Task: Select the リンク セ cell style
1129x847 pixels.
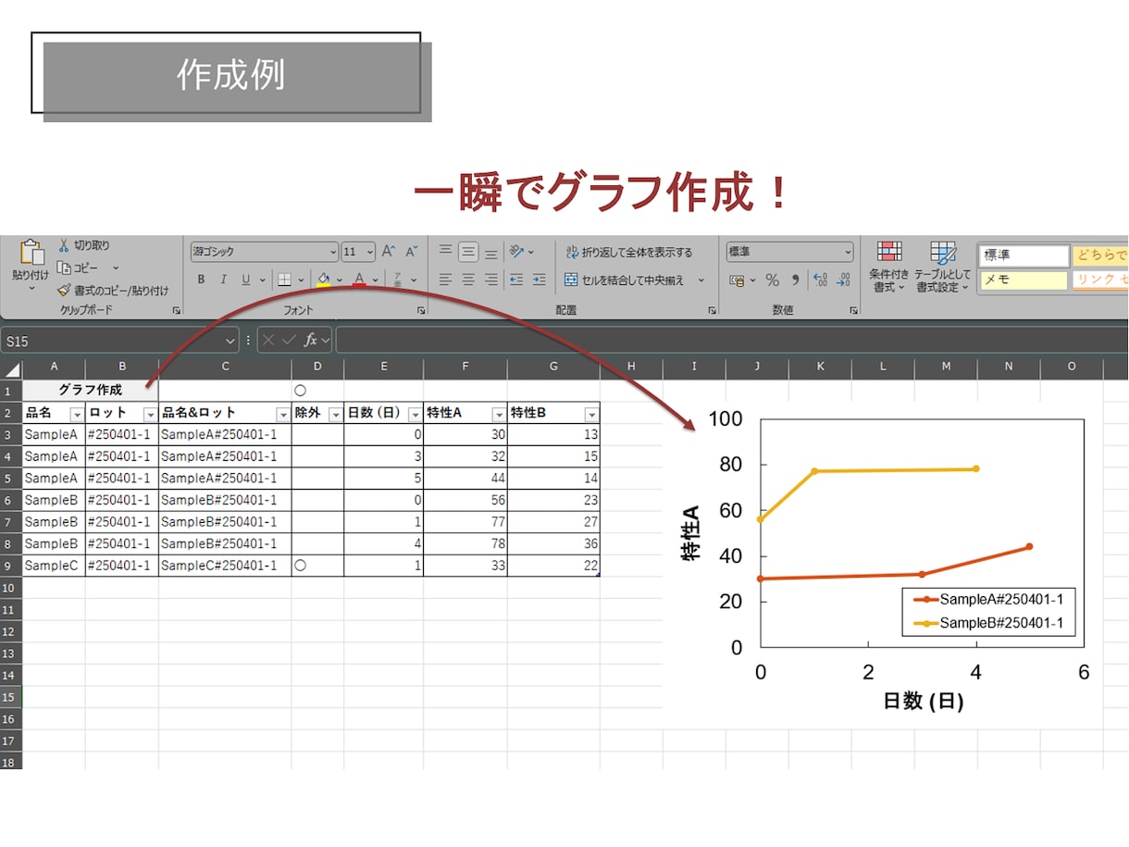Action: point(1100,279)
